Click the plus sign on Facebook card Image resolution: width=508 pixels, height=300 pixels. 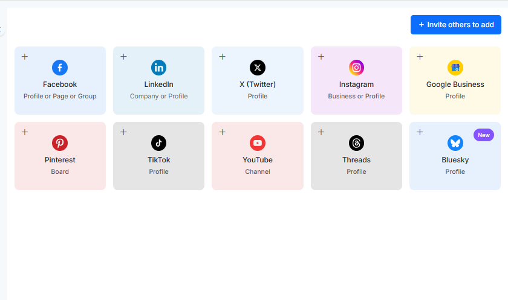pyautogui.click(x=25, y=57)
